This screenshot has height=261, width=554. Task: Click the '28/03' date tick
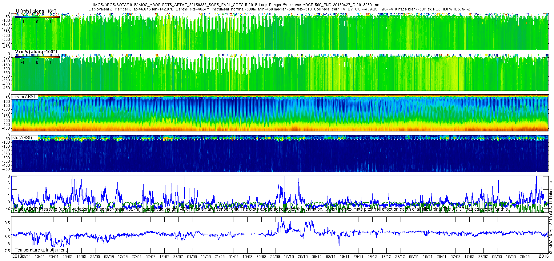[525, 257]
